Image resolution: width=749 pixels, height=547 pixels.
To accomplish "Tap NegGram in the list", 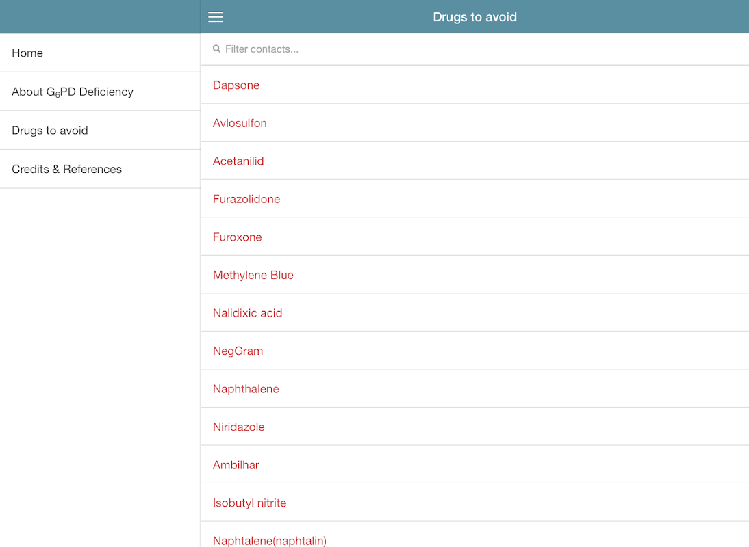I will click(238, 351).
